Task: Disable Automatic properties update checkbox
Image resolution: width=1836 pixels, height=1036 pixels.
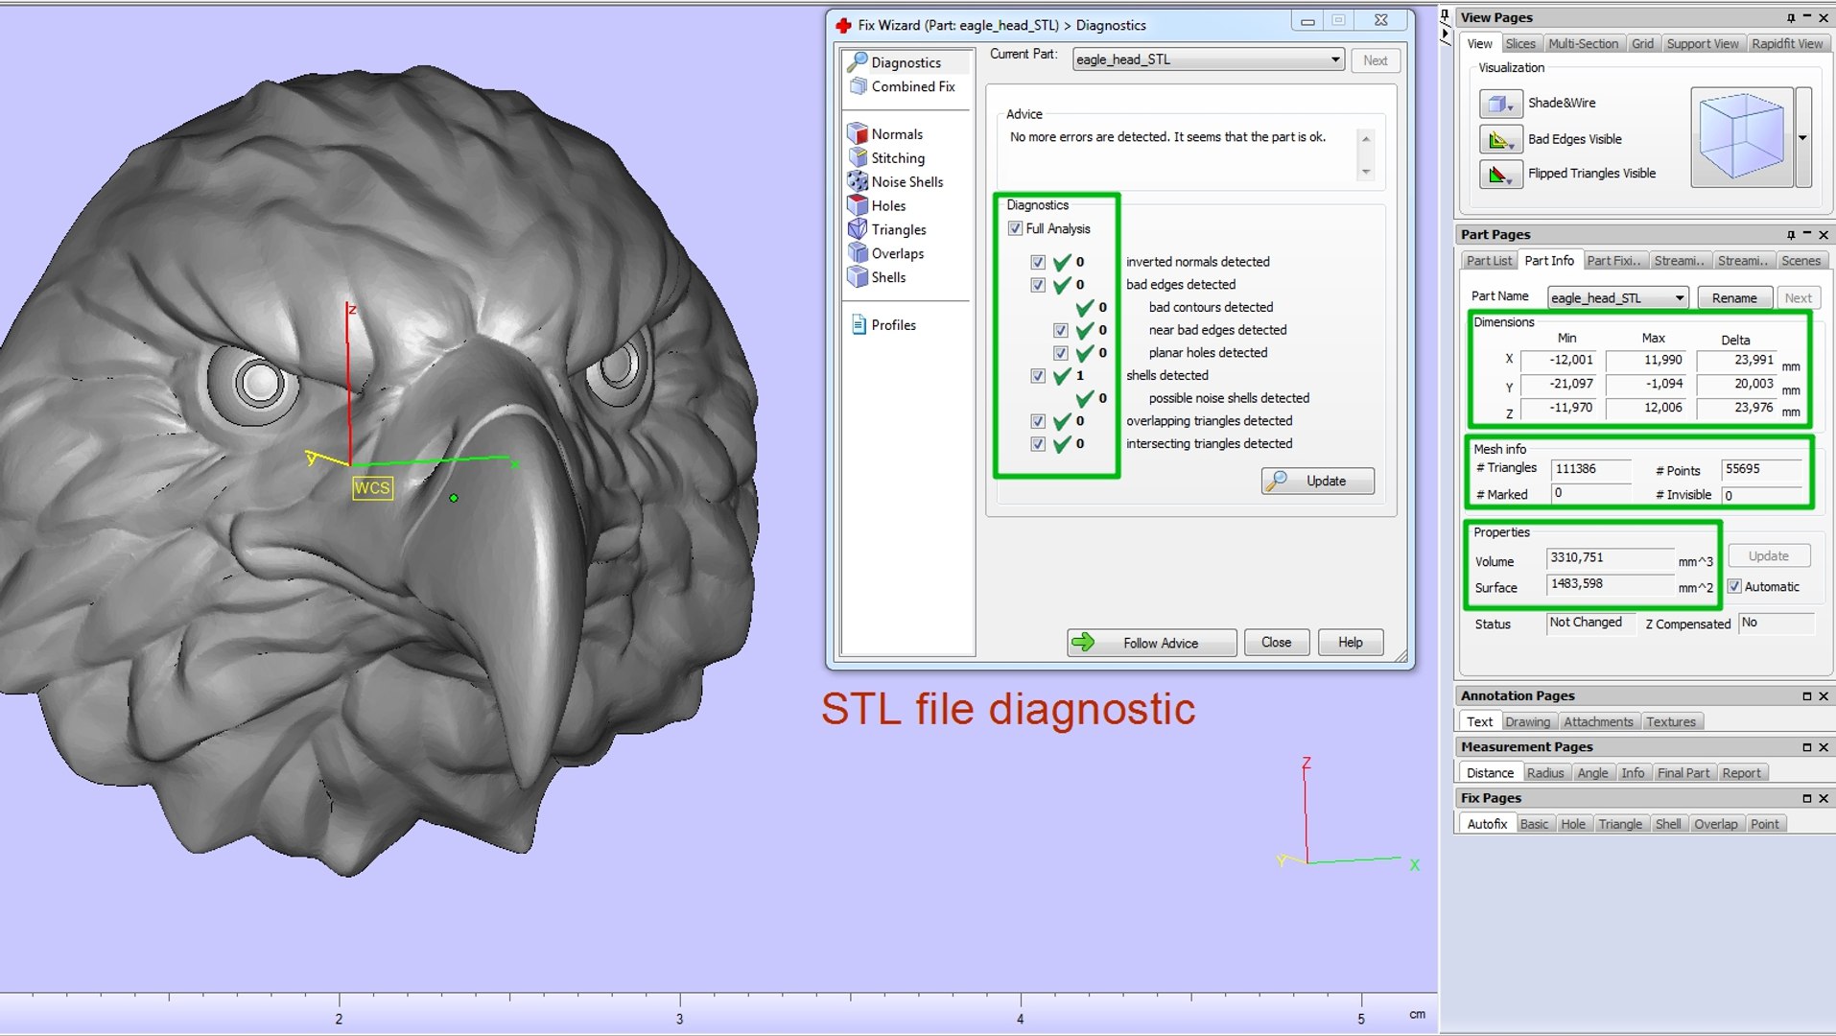Action: pyautogui.click(x=1734, y=586)
